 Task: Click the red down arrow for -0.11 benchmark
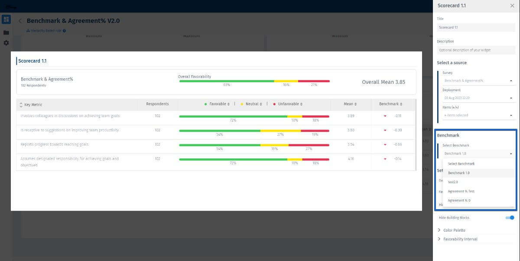coord(384,116)
